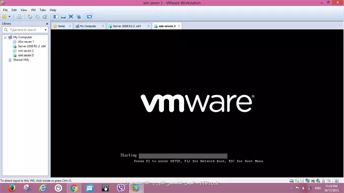The image size is (344, 193).
Task: Open the VM menu
Action: pyautogui.click(x=33, y=10)
